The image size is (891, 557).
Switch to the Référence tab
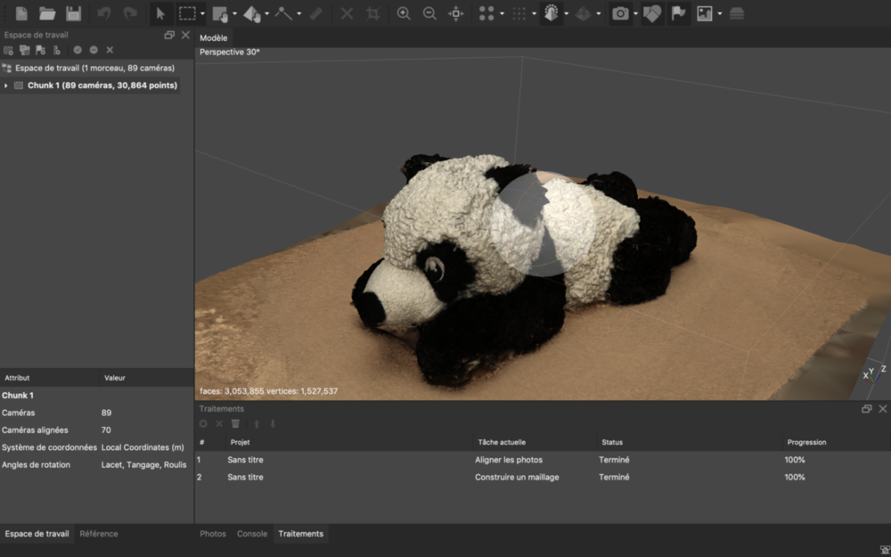tap(98, 534)
